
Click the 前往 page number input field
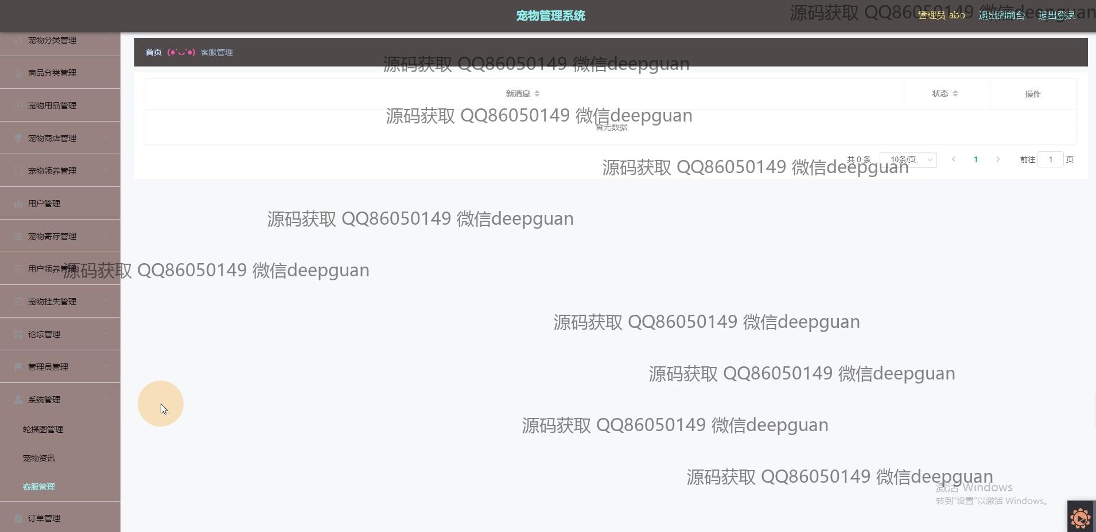[1051, 159]
